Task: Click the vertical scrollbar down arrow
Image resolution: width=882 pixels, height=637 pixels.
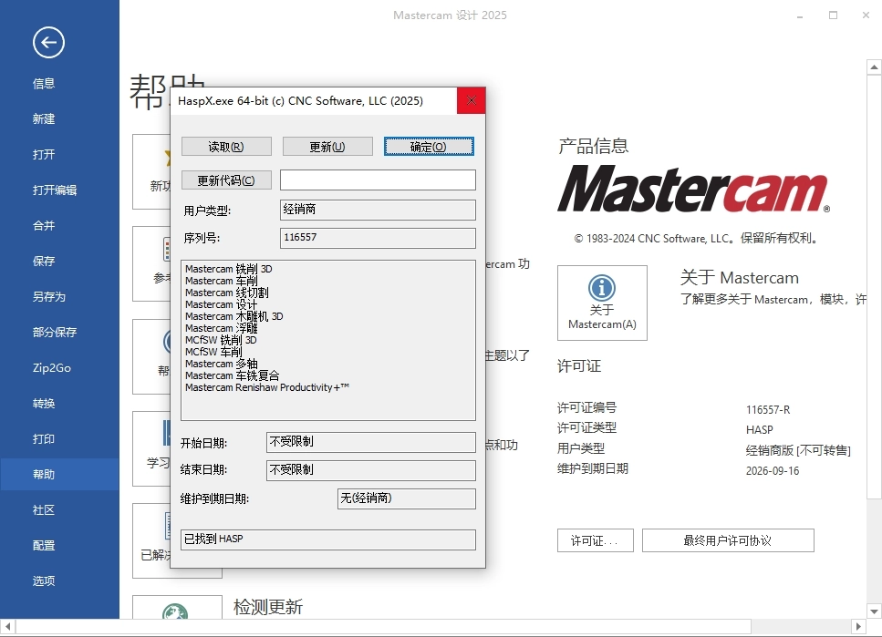Action: tap(874, 611)
